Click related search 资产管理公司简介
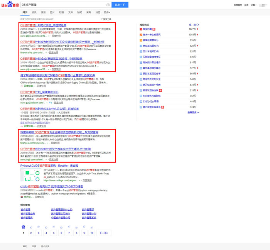Screen dimensions: 270x250 pyautogui.click(x=61, y=213)
